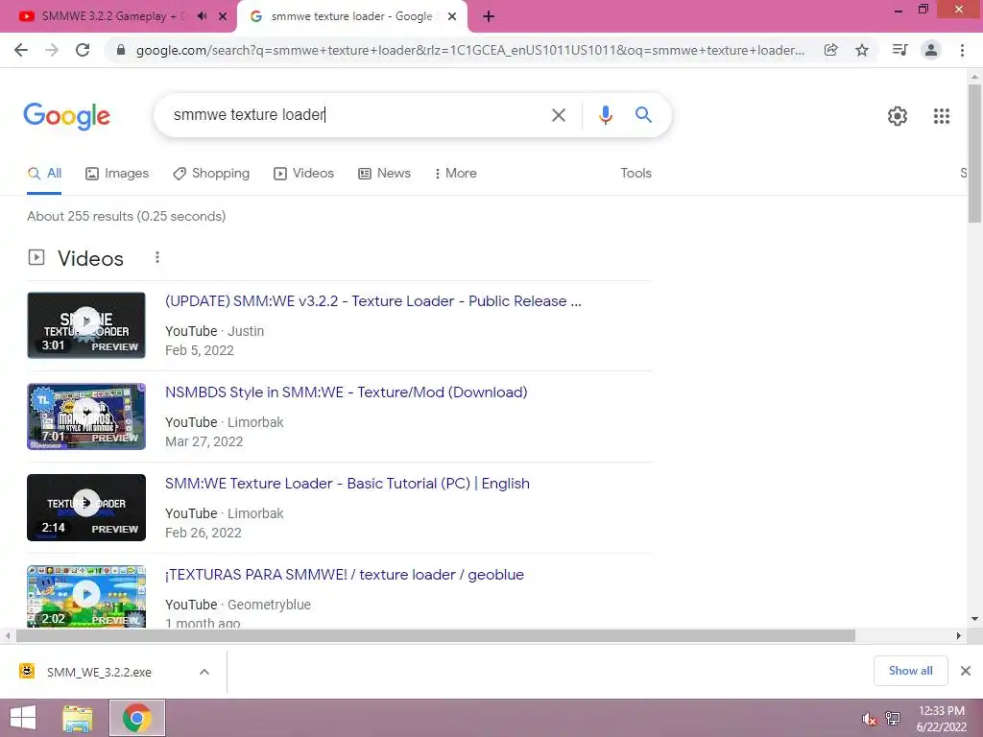This screenshot has width=983, height=737.
Task: Mute the SMMWE YouTube tab speaker icon
Action: pyautogui.click(x=202, y=16)
